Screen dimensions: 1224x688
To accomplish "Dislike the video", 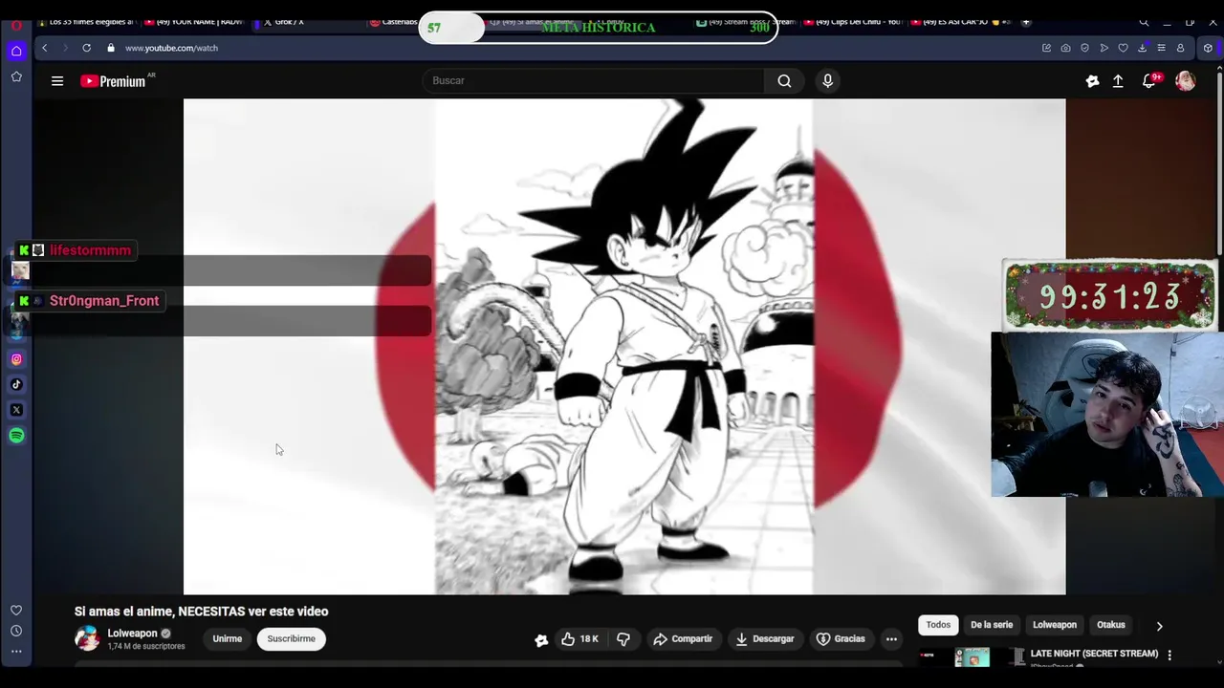I will pyautogui.click(x=623, y=639).
